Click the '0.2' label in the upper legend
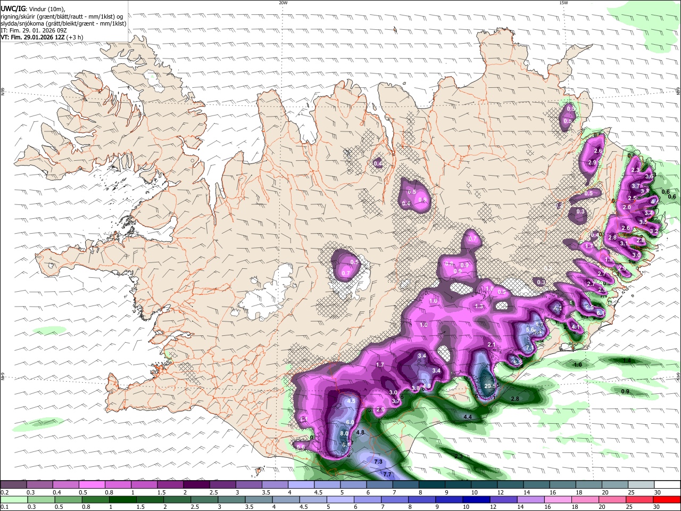This screenshot has height=511, width=681. pyautogui.click(x=5, y=492)
